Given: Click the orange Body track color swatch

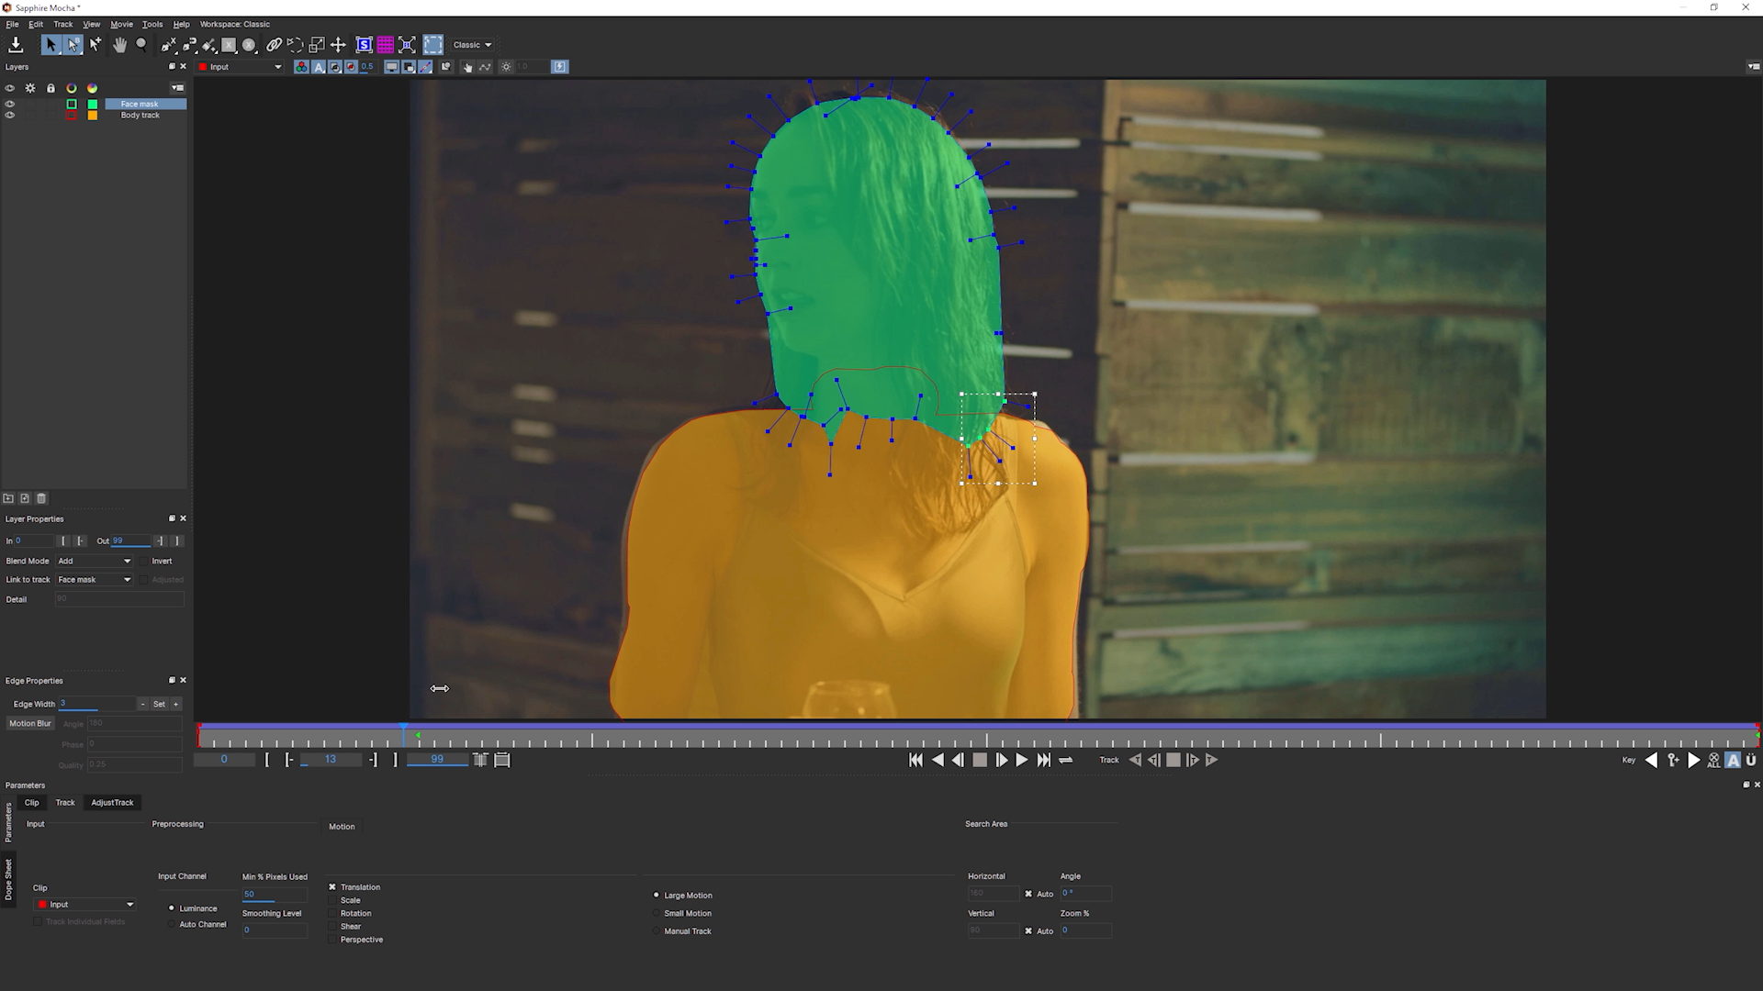Looking at the screenshot, I should tap(93, 116).
